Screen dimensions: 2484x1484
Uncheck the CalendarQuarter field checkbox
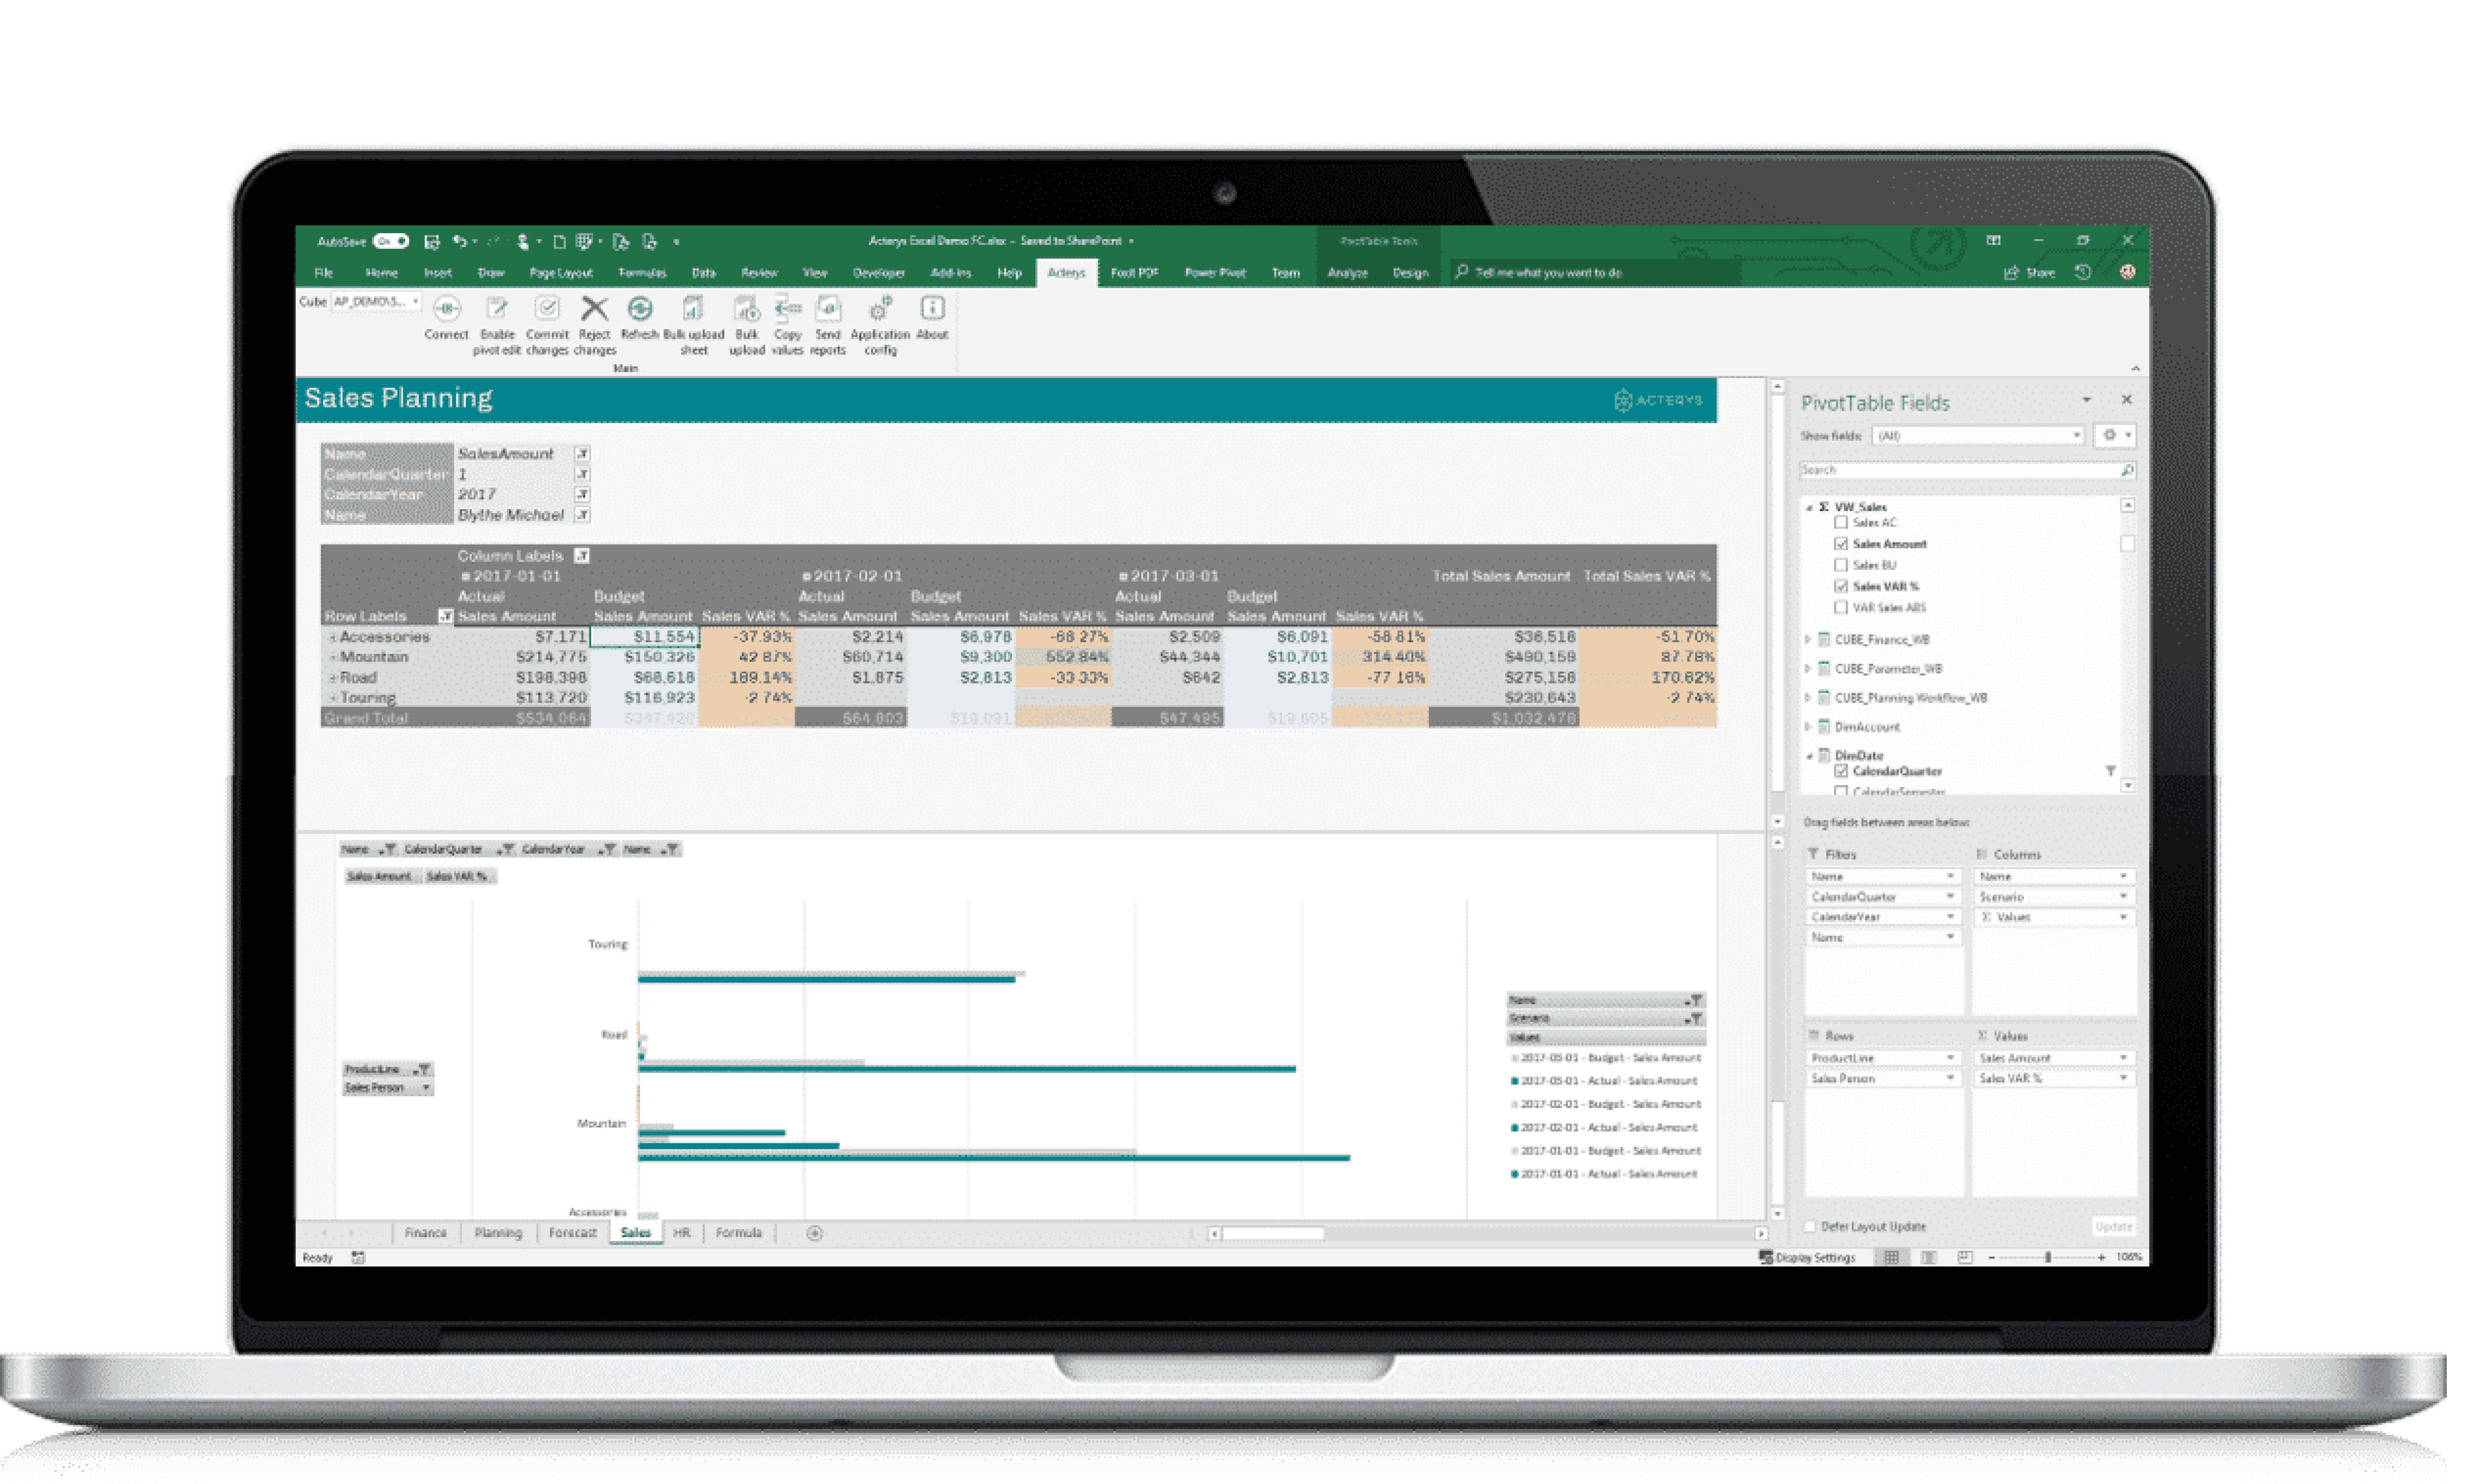coord(1840,771)
